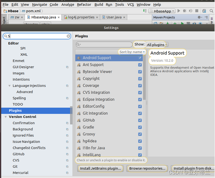The width and height of the screenshot is (215, 178).
Task: Toggle the Coverage plugin checkbox
Action: point(140,86)
